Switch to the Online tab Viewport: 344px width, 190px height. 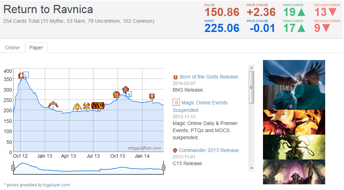(12, 48)
